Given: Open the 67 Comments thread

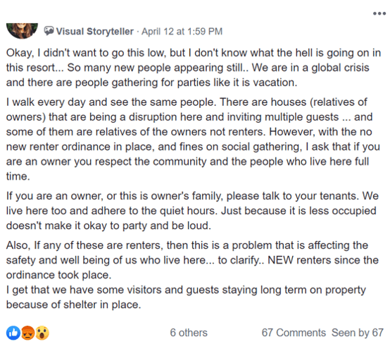Looking at the screenshot, I should [x=294, y=333].
